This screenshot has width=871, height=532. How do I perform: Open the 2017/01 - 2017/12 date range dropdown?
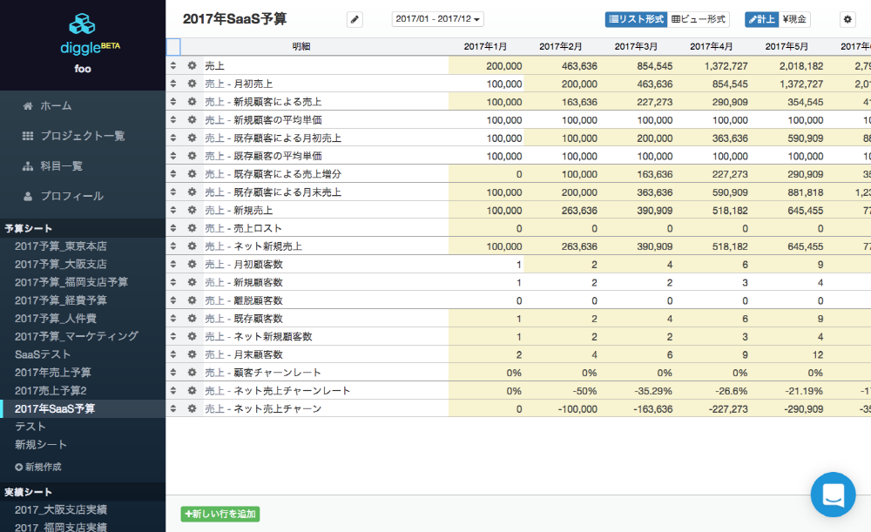pos(438,19)
